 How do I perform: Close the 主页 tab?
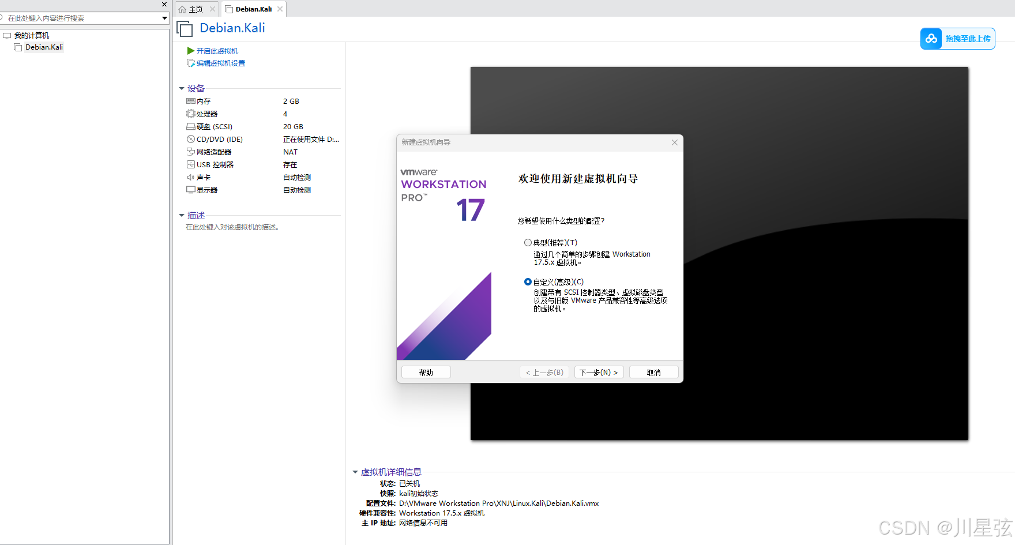[212, 9]
